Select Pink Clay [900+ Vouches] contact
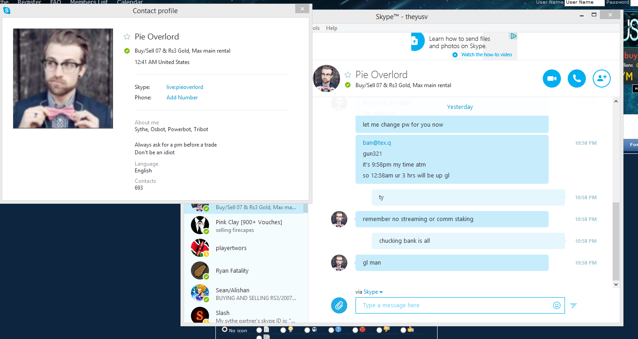This screenshot has height=339, width=638. [x=249, y=222]
